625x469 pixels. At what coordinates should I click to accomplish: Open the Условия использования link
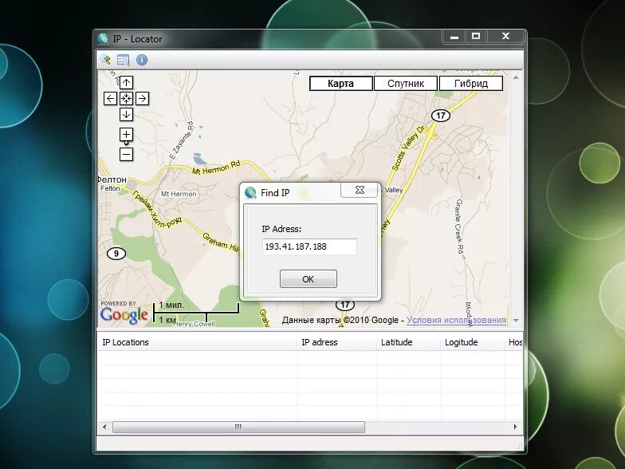pos(456,321)
